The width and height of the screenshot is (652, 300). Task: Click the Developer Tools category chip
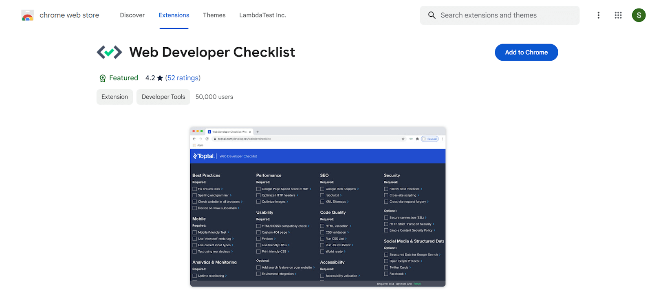pyautogui.click(x=163, y=97)
